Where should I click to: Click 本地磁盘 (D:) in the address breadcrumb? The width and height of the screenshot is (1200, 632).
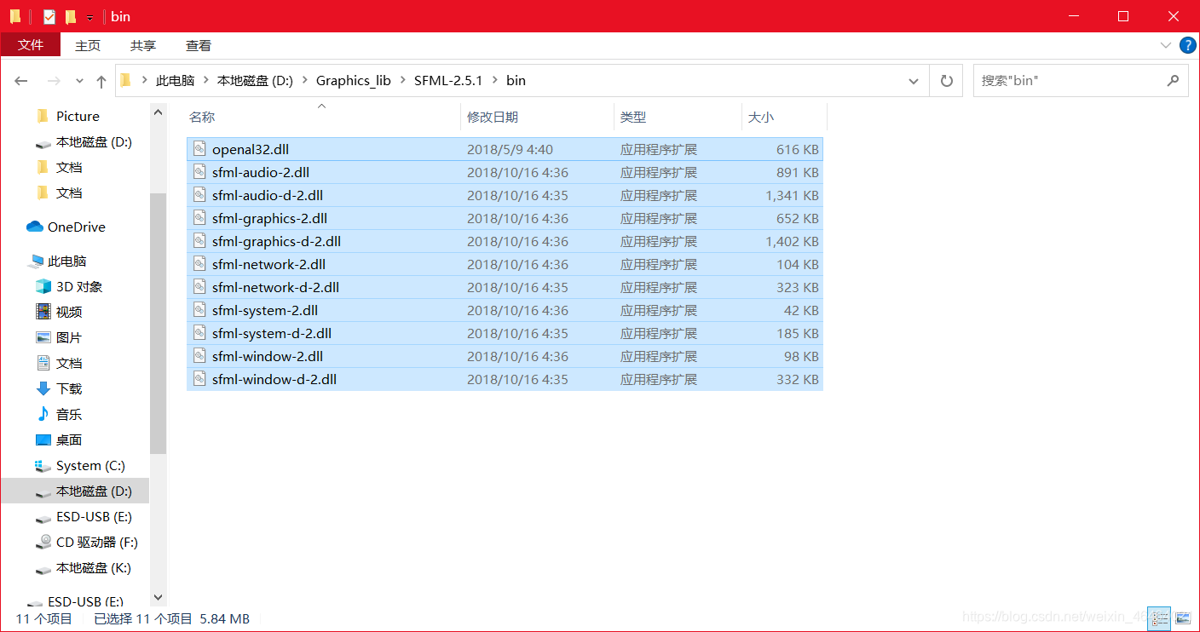(x=255, y=81)
